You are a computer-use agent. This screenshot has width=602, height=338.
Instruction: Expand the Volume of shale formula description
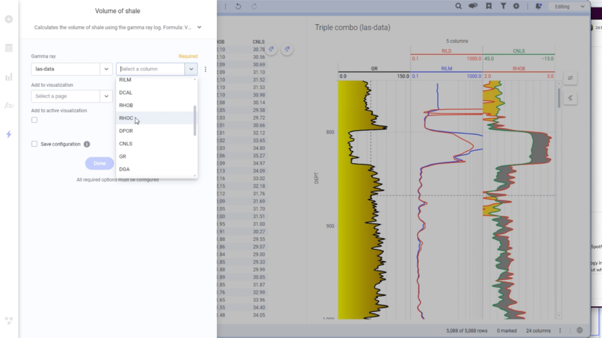198,27
